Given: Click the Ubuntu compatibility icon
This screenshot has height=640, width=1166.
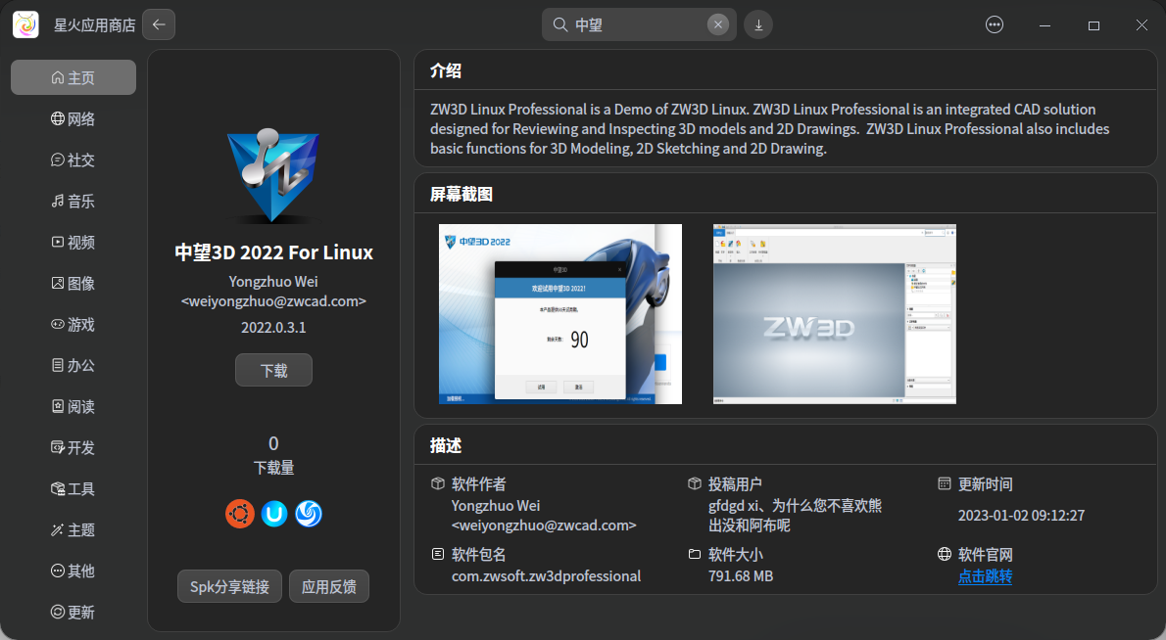Looking at the screenshot, I should [x=240, y=513].
